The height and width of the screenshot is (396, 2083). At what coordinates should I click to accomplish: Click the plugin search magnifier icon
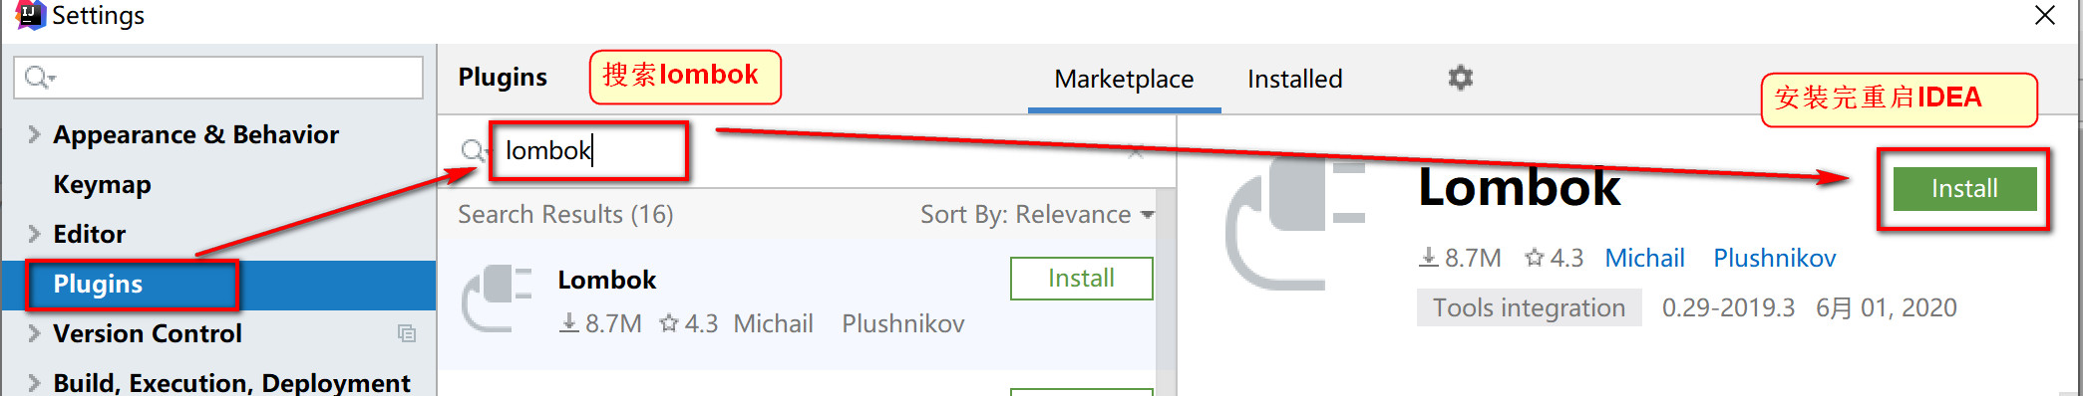click(473, 150)
